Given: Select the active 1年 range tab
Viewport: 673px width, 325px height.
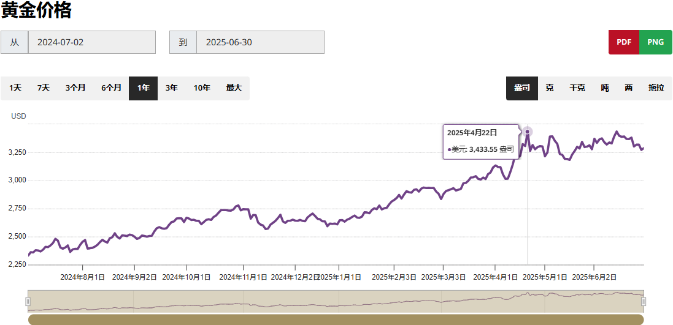Looking at the screenshot, I should click(144, 88).
